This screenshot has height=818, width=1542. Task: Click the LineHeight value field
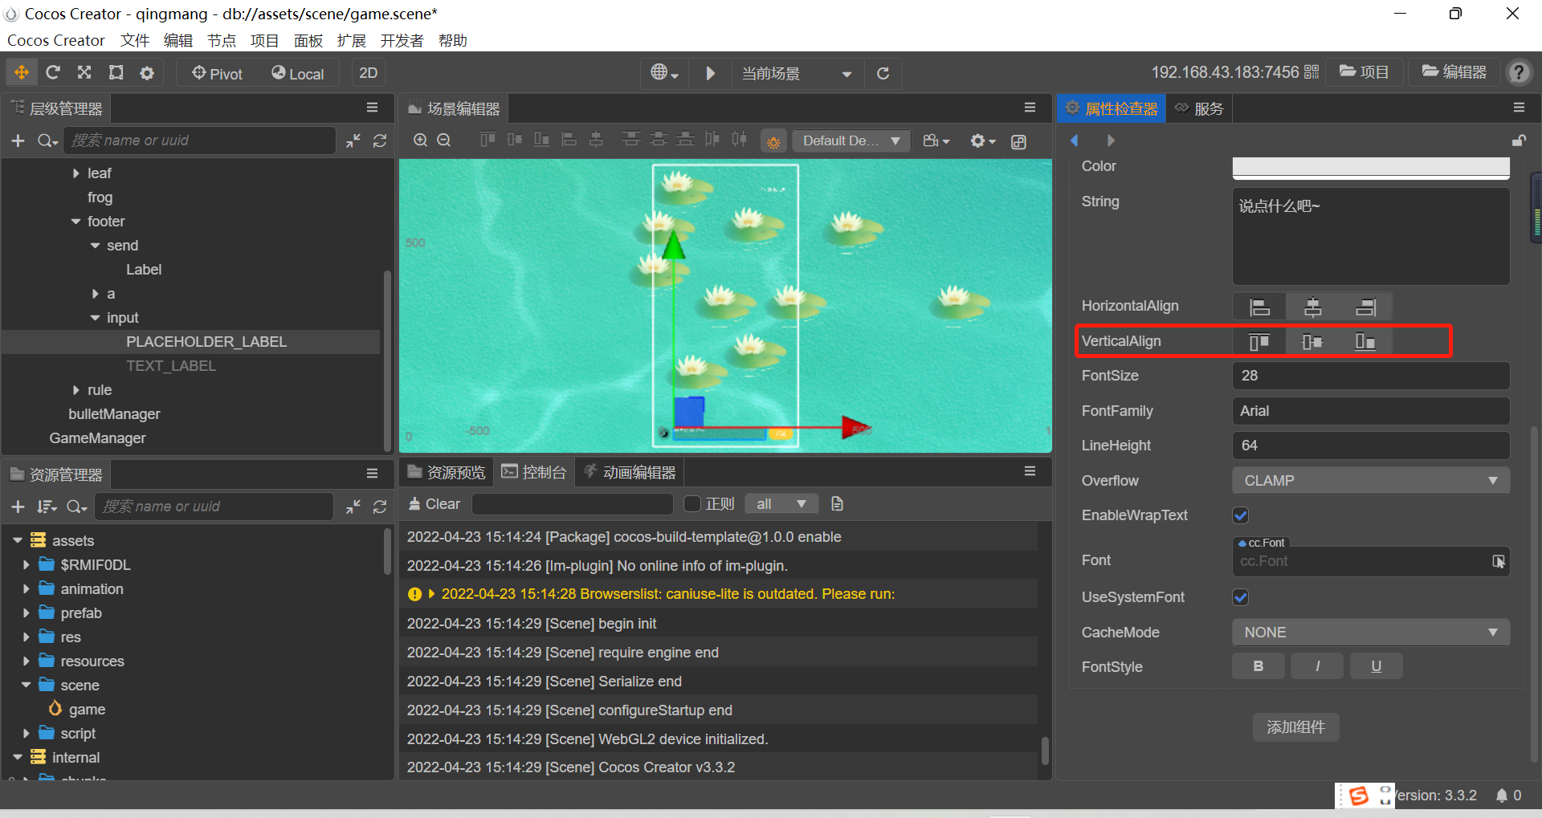pyautogui.click(x=1371, y=446)
